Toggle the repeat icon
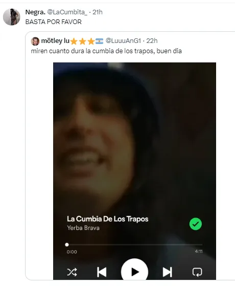 coord(197,272)
